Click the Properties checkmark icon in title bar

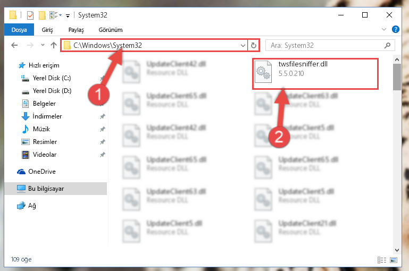point(30,15)
